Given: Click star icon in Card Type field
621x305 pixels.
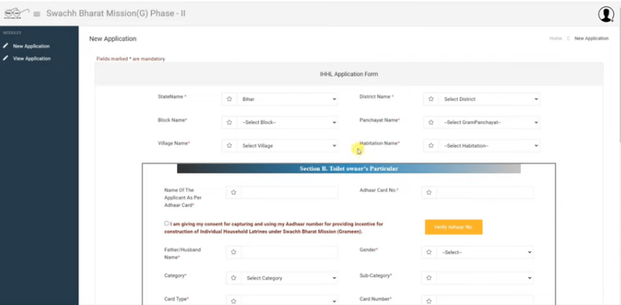Looking at the screenshot, I should (x=233, y=301).
